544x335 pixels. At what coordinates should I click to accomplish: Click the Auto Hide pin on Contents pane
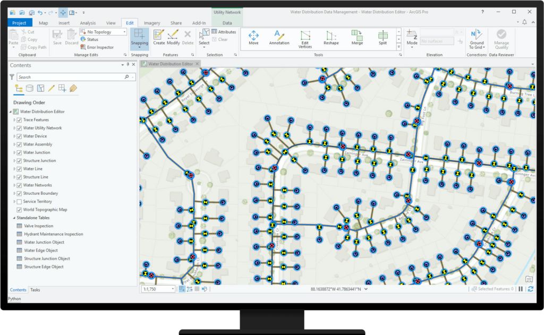pos(128,64)
